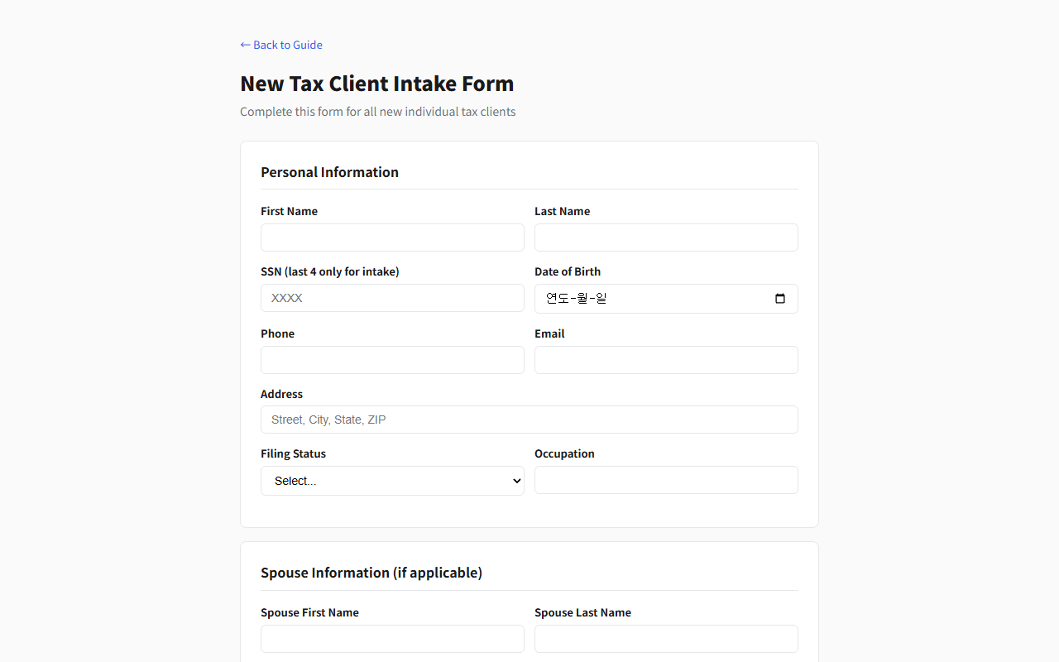
Task: Click the Date of Birth label text
Action: click(x=567, y=271)
